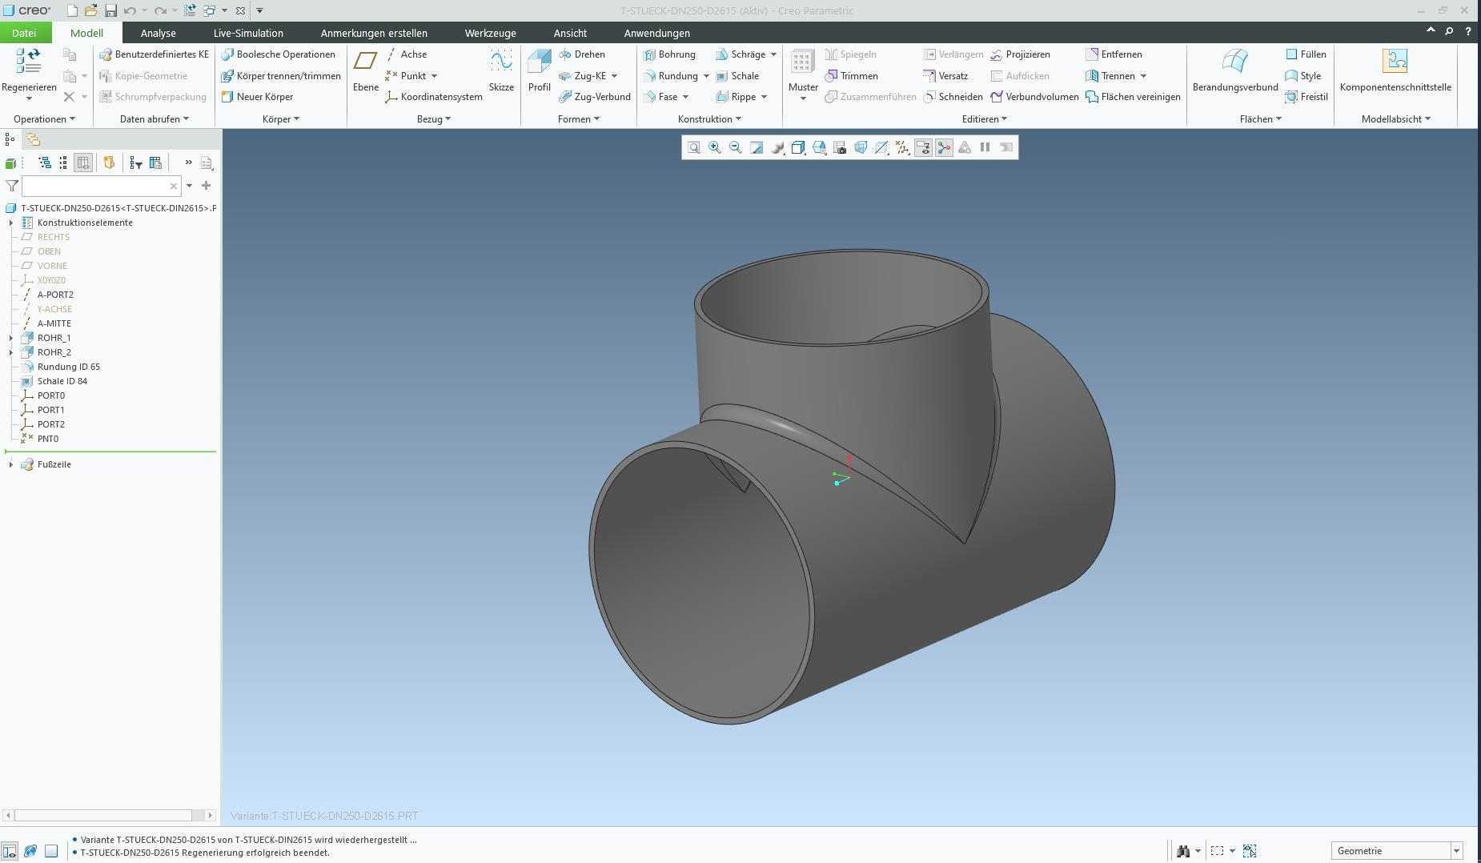Toggle the model tree columns display button
This screenshot has height=863, width=1481.
(83, 163)
